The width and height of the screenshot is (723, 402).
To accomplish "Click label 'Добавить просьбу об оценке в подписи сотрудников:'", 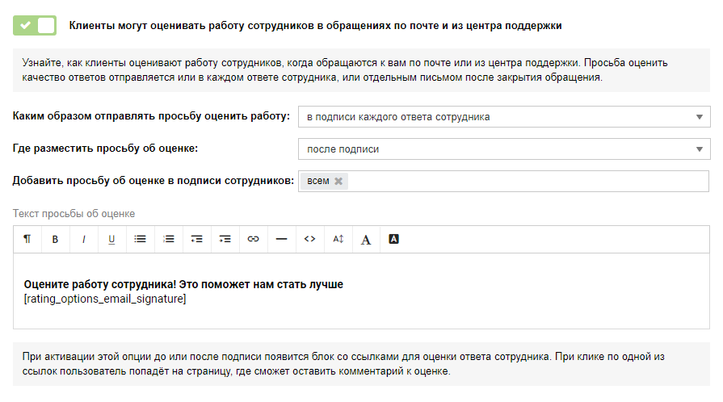I will (153, 181).
